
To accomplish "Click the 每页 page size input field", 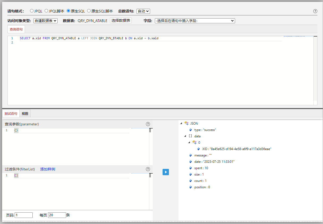I will (57, 215).
